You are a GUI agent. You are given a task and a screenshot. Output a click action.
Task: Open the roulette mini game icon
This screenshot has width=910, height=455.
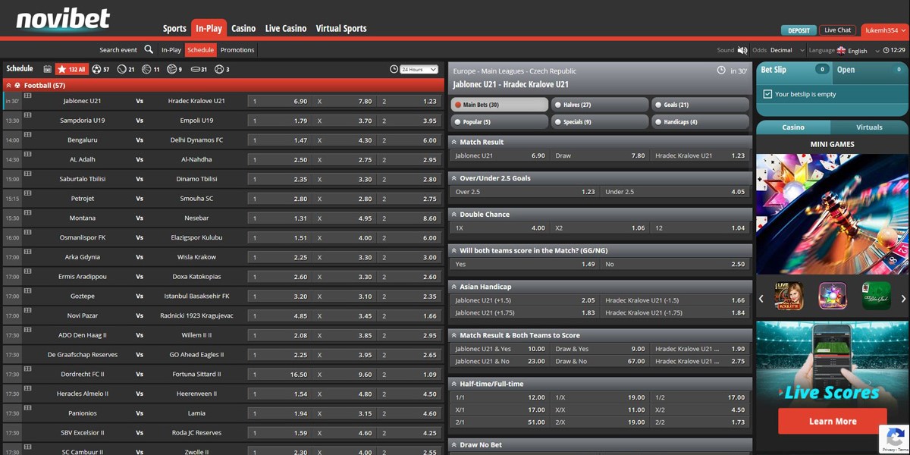click(789, 297)
